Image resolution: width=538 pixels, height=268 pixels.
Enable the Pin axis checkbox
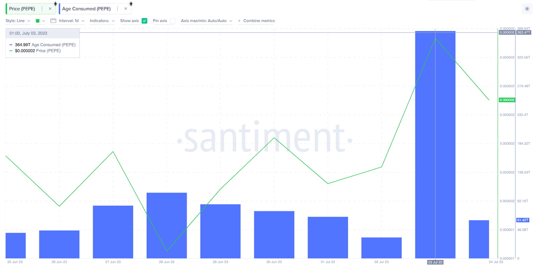tap(172, 21)
